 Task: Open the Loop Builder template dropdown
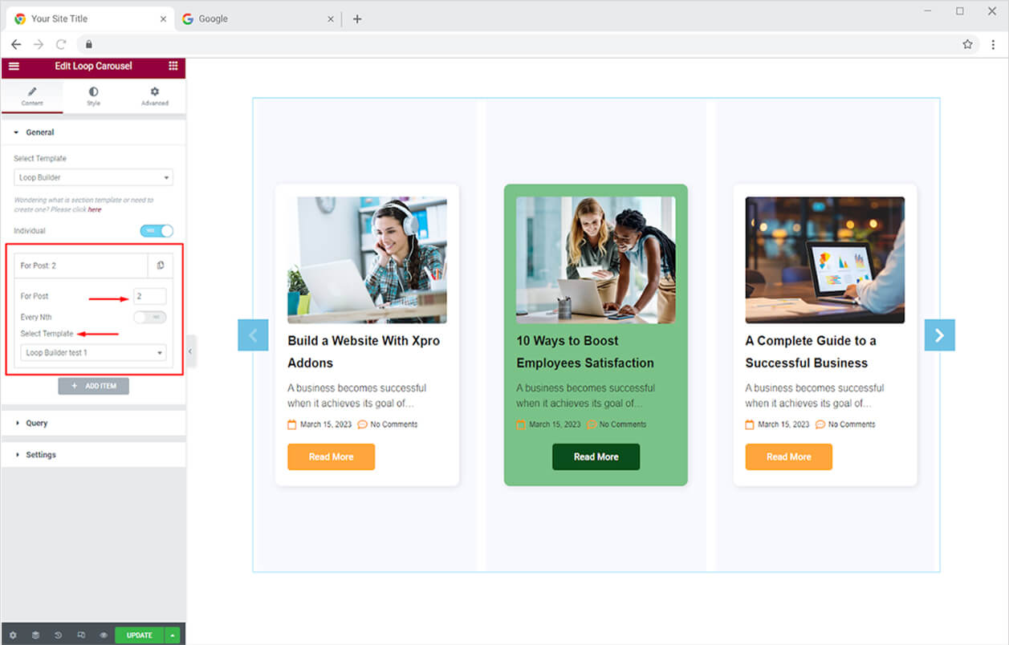click(93, 177)
